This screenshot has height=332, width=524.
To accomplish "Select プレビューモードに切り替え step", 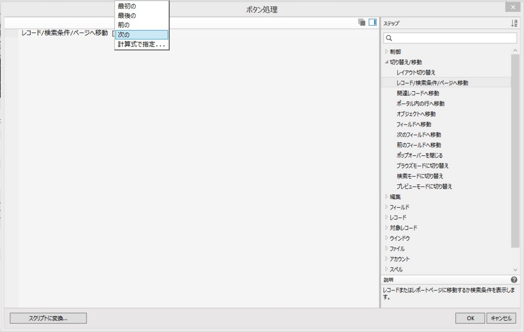I will tap(424, 186).
